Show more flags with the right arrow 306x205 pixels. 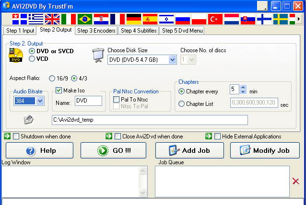pos(299,19)
